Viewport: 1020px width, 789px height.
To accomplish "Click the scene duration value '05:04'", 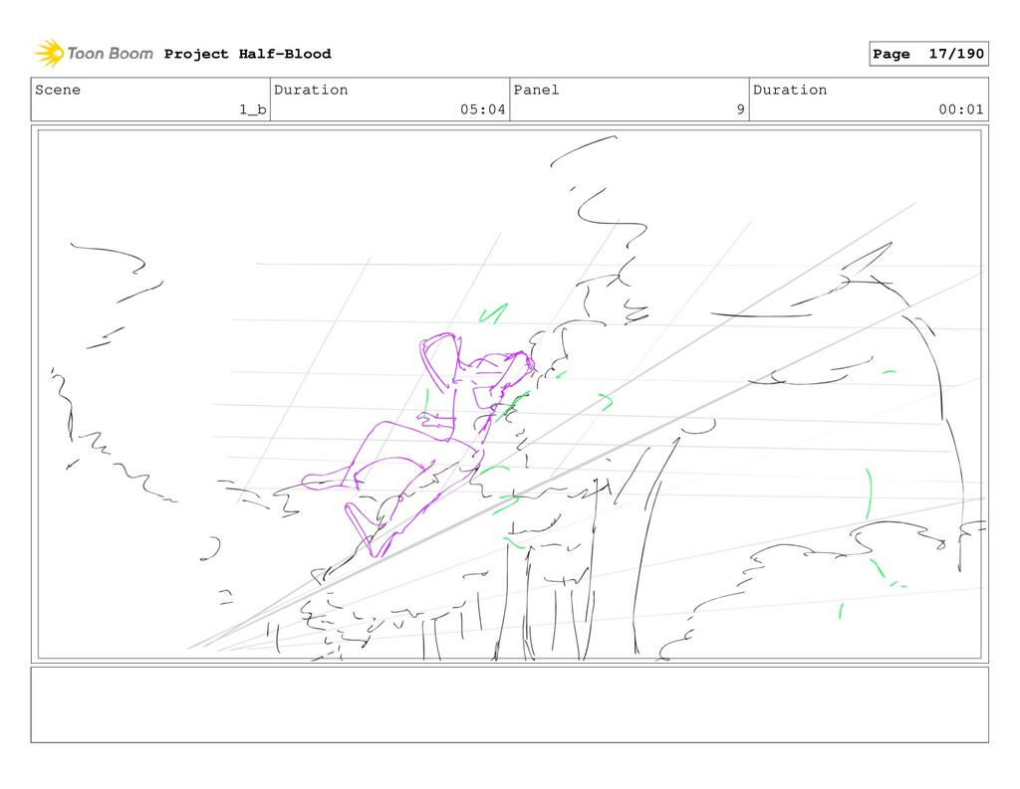I will [x=483, y=109].
